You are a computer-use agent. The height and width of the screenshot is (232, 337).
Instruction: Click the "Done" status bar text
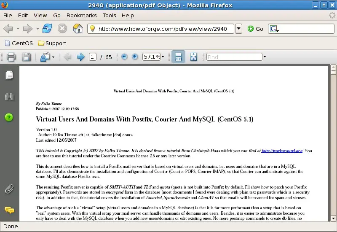(x=11, y=227)
